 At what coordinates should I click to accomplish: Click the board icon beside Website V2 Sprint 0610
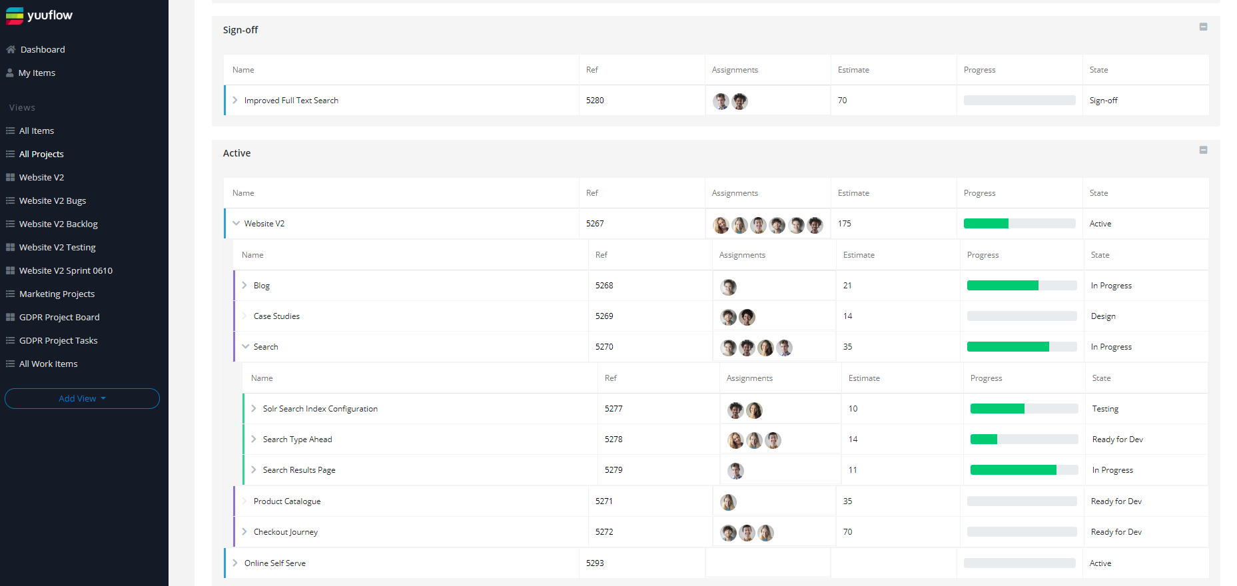click(10, 270)
